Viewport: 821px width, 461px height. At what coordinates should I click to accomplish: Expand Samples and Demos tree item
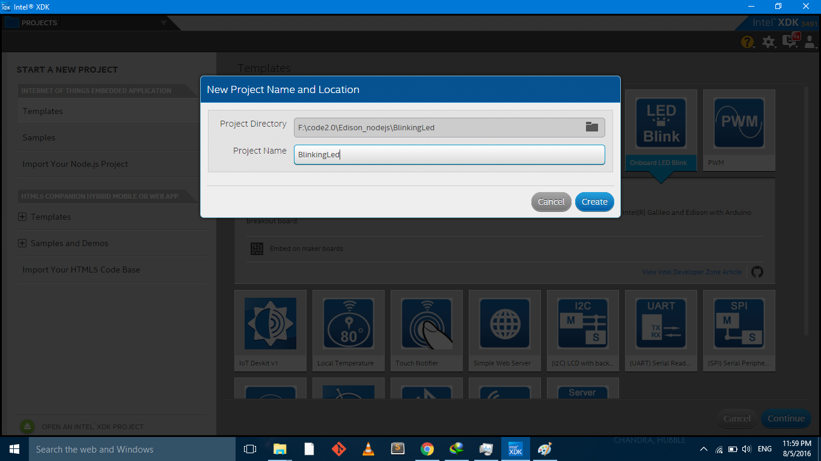(22, 243)
